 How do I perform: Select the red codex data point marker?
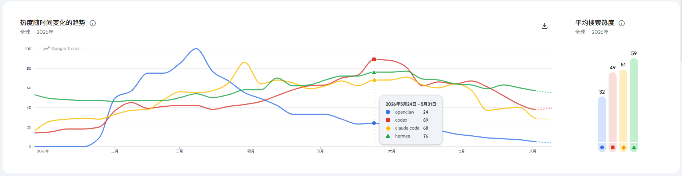point(374,60)
